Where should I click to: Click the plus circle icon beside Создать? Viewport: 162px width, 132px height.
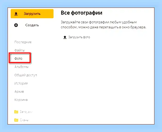coord(16,25)
